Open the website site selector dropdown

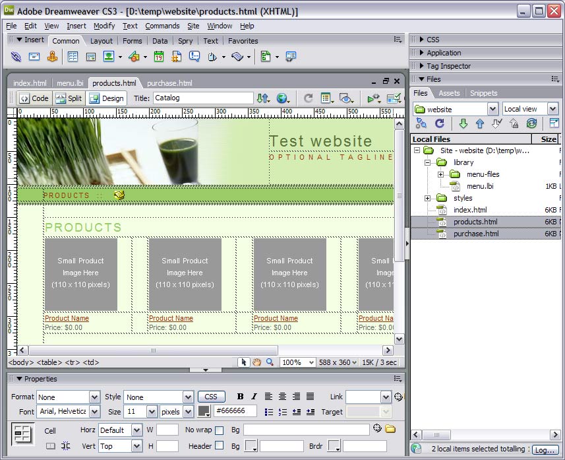tap(493, 109)
